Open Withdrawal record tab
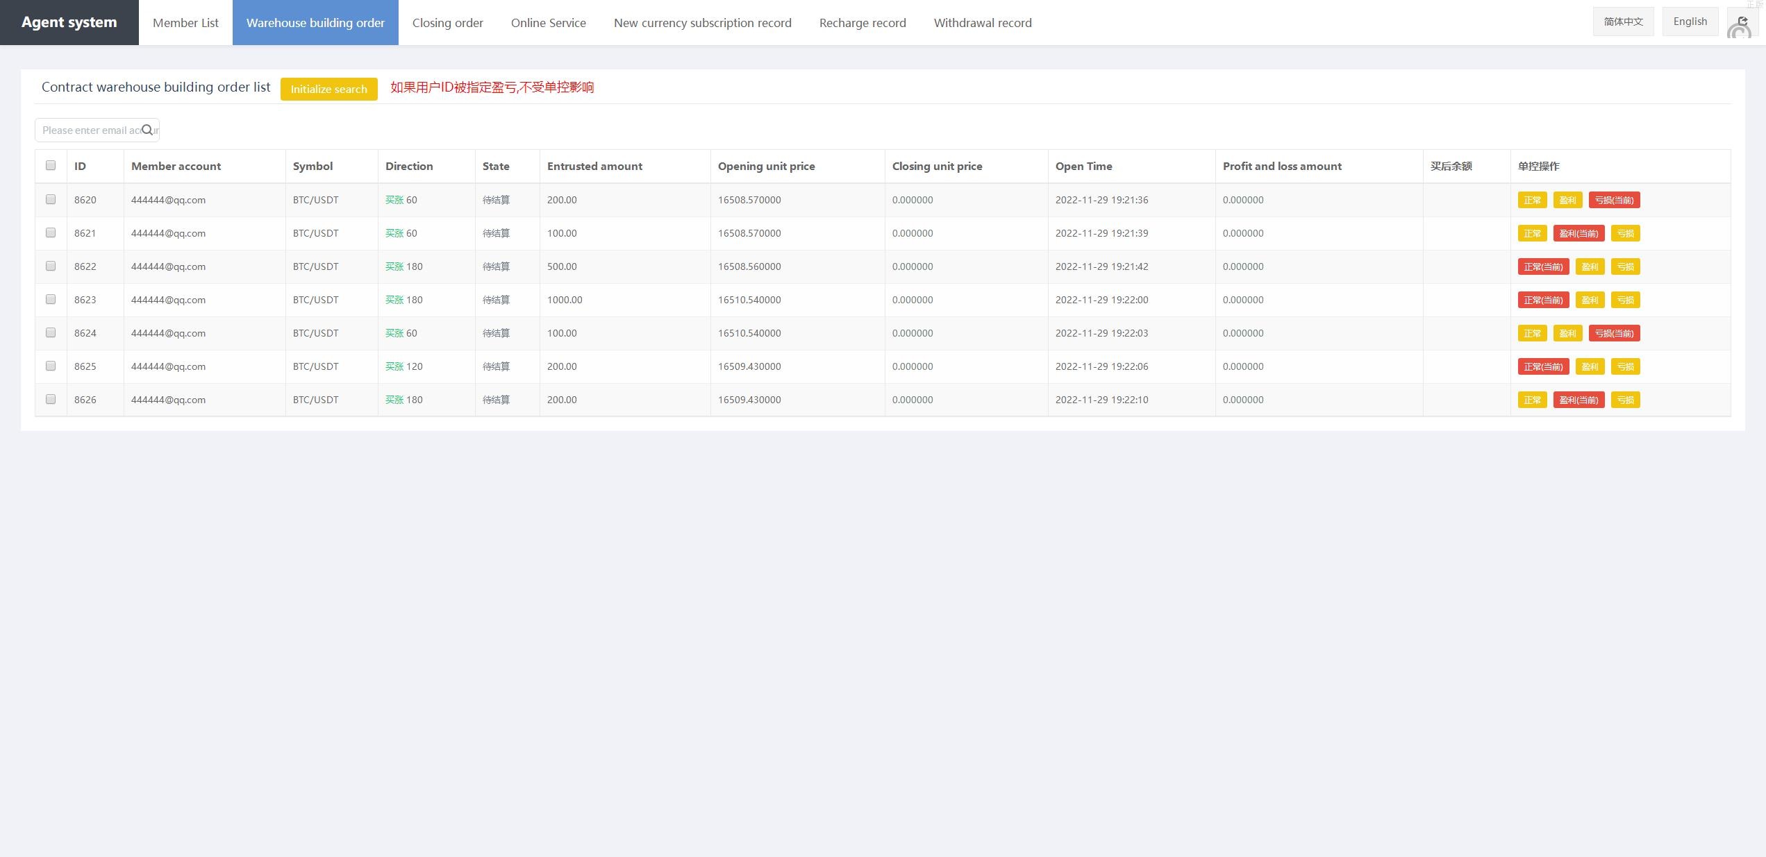 982,23
